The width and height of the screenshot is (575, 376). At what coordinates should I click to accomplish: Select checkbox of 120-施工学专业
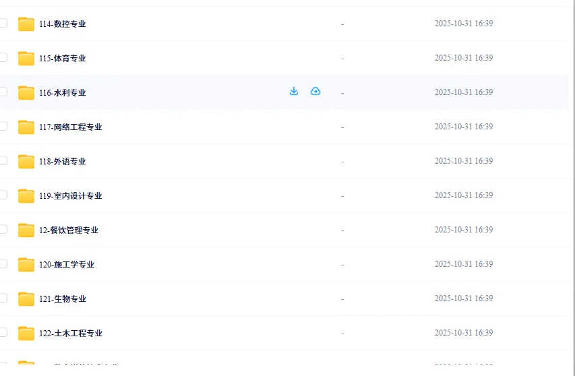(x=3, y=263)
